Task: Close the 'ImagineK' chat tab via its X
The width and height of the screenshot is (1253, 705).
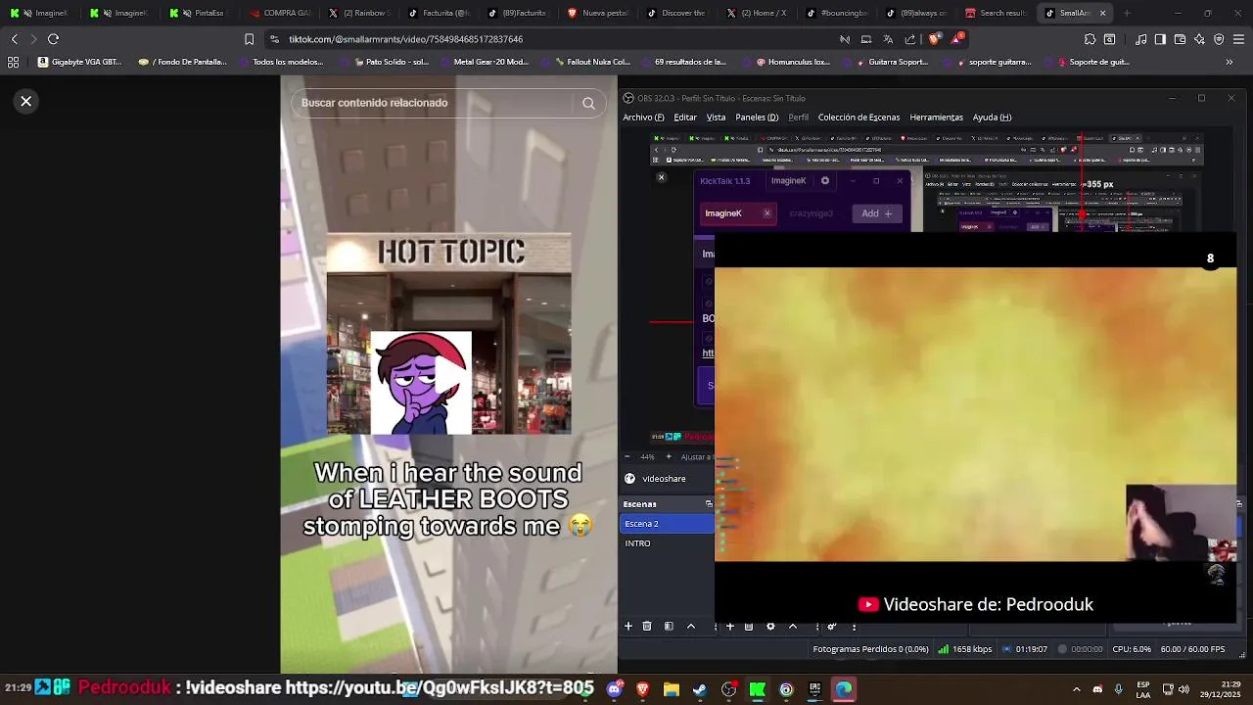Action: (766, 213)
